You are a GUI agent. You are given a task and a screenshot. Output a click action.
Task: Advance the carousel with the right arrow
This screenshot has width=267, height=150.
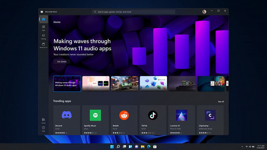pos(227,83)
